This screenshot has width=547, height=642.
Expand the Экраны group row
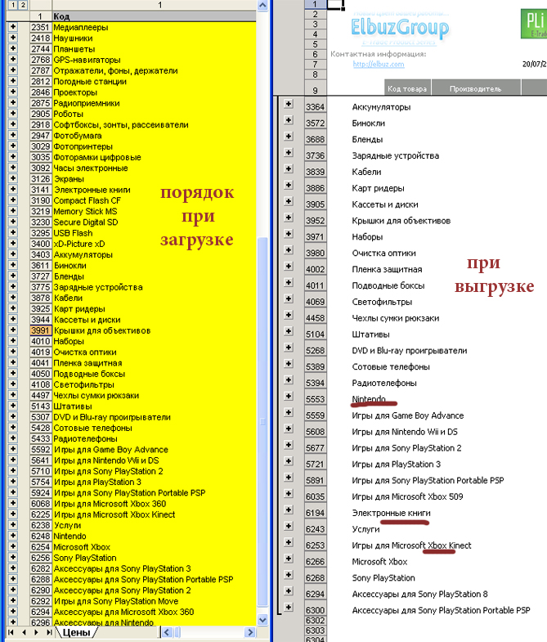click(x=13, y=178)
